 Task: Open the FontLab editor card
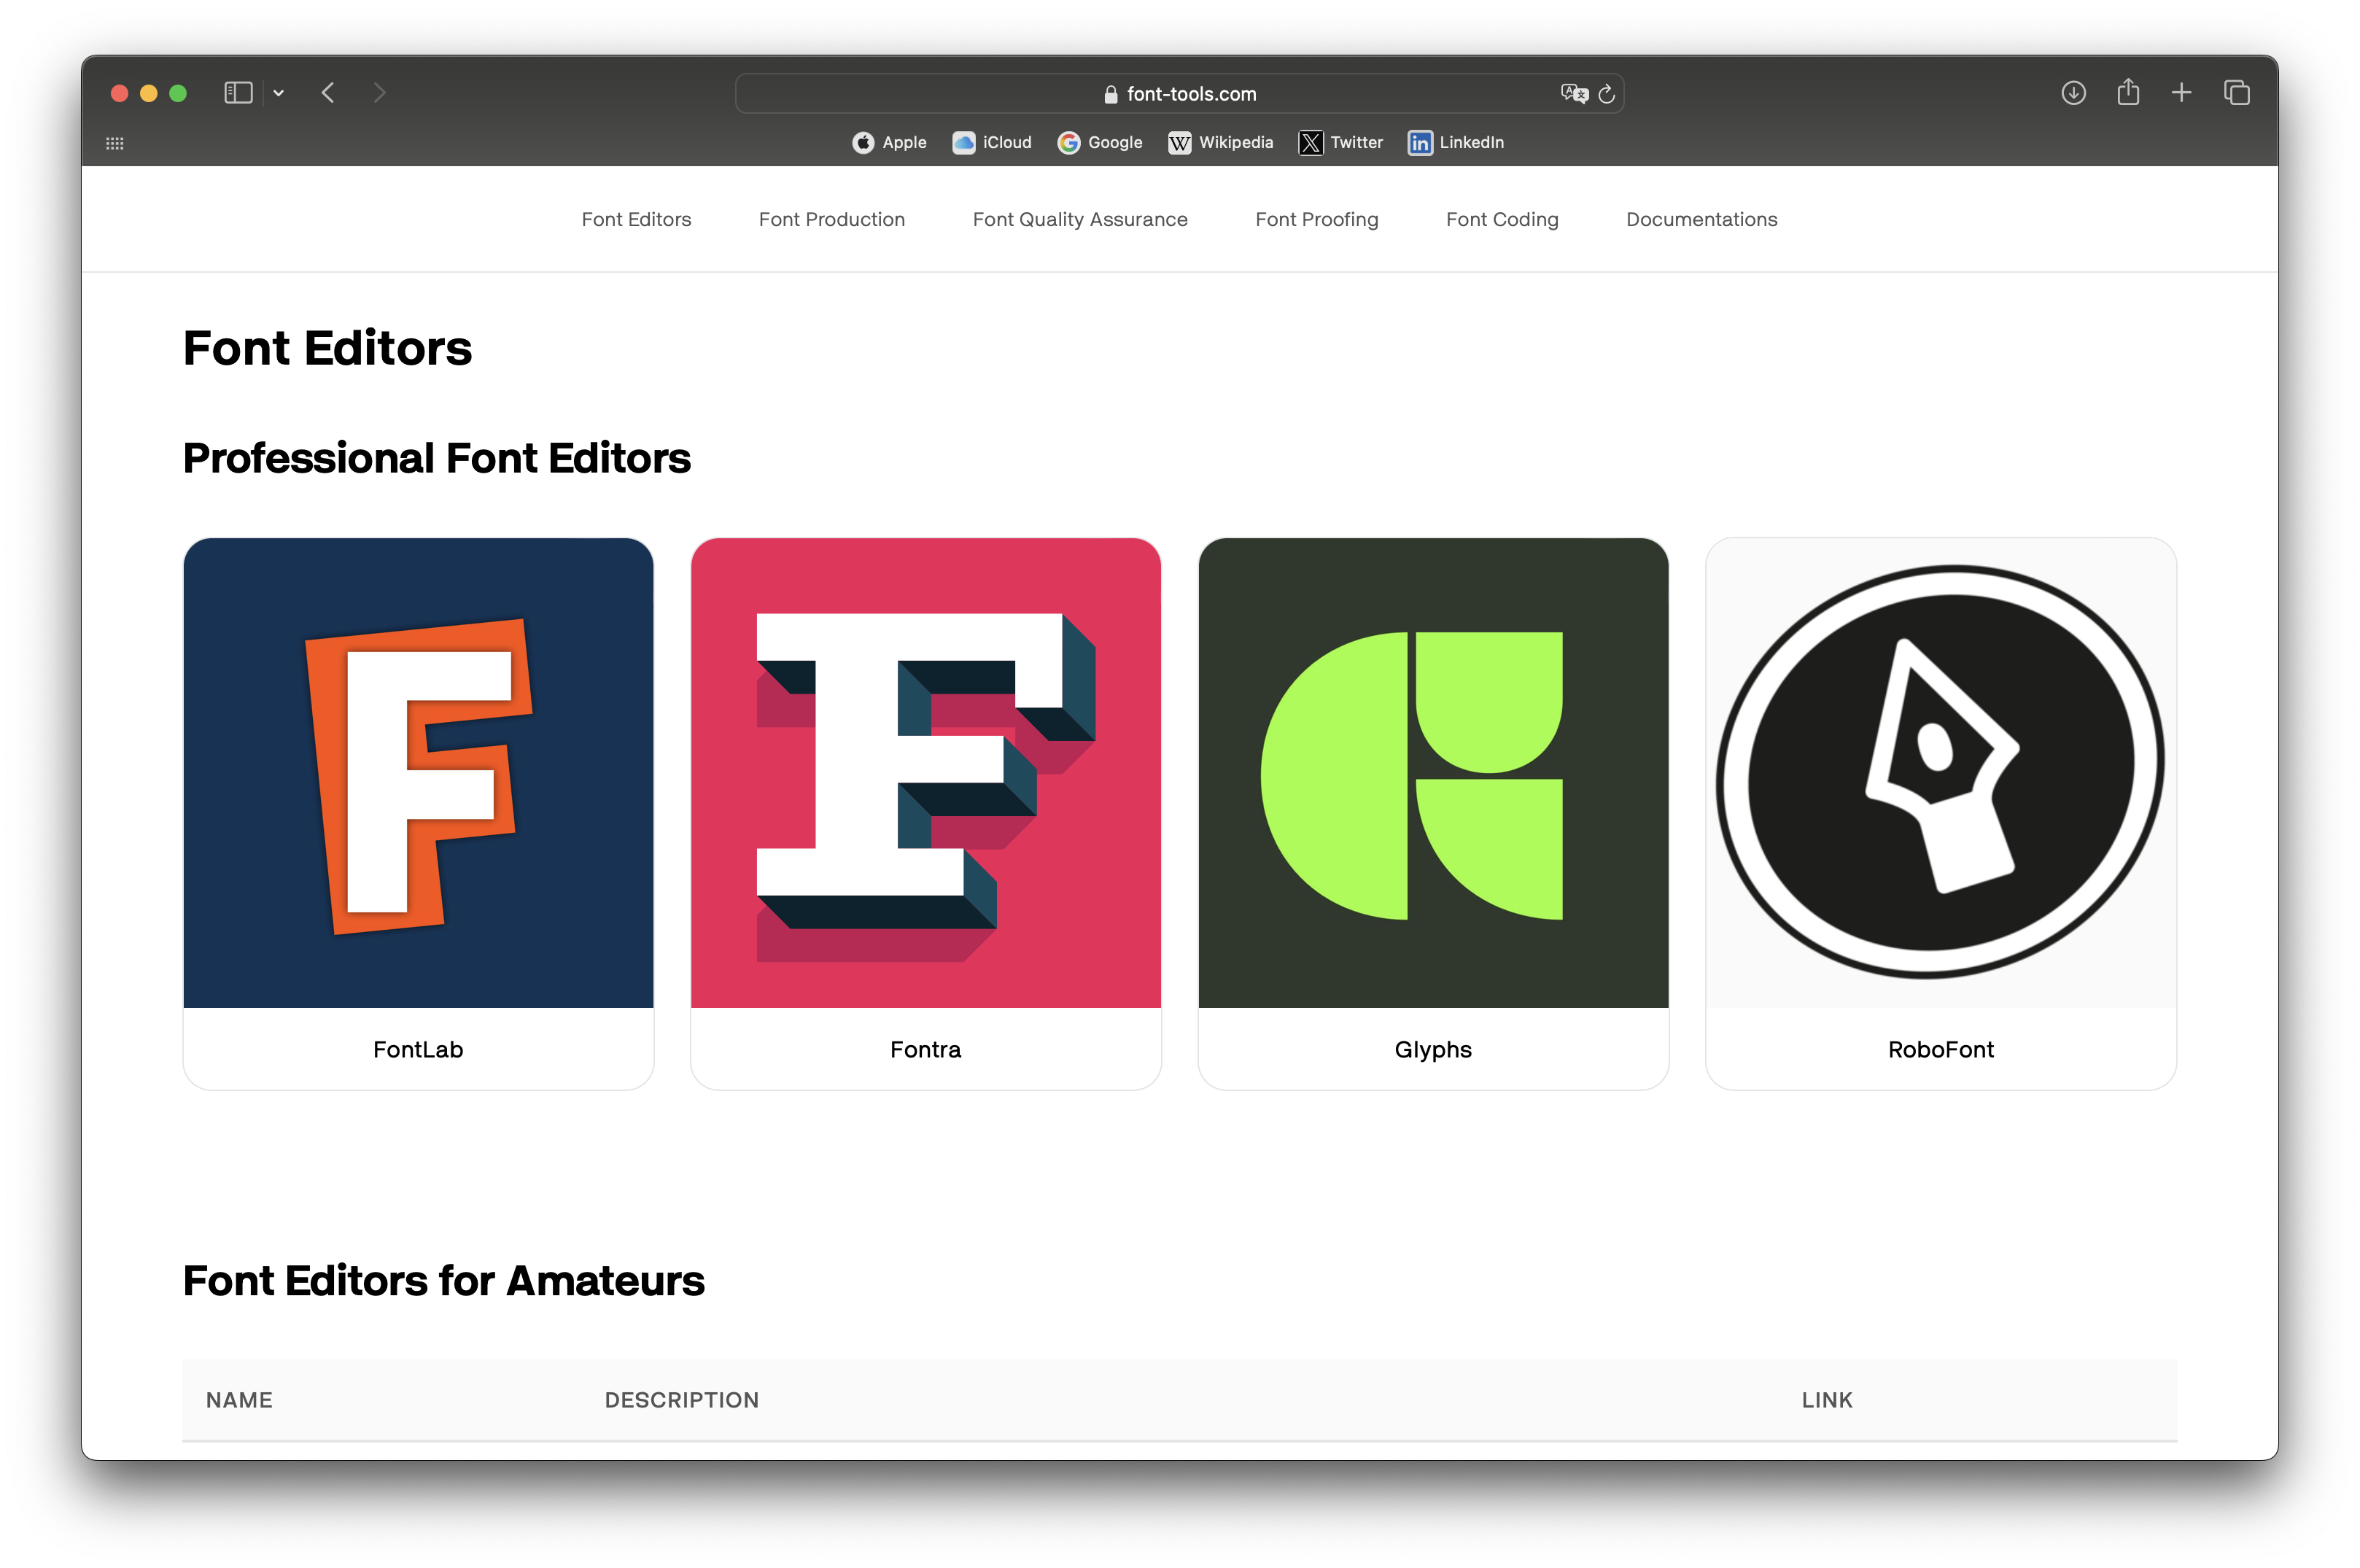click(x=418, y=812)
